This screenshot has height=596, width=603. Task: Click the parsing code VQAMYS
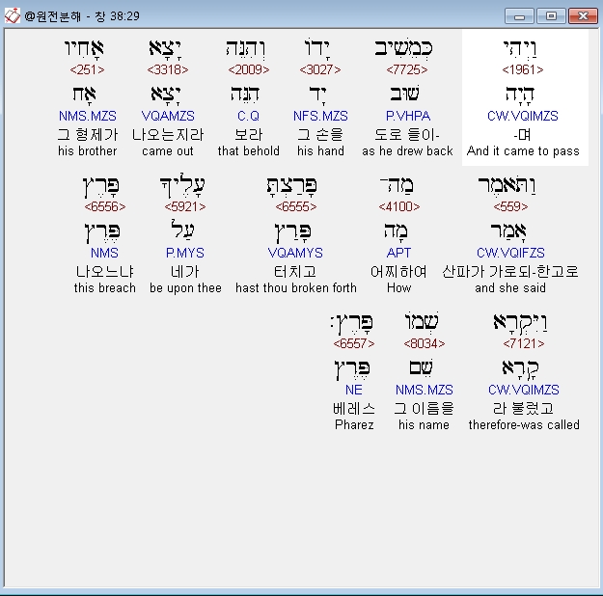point(295,253)
